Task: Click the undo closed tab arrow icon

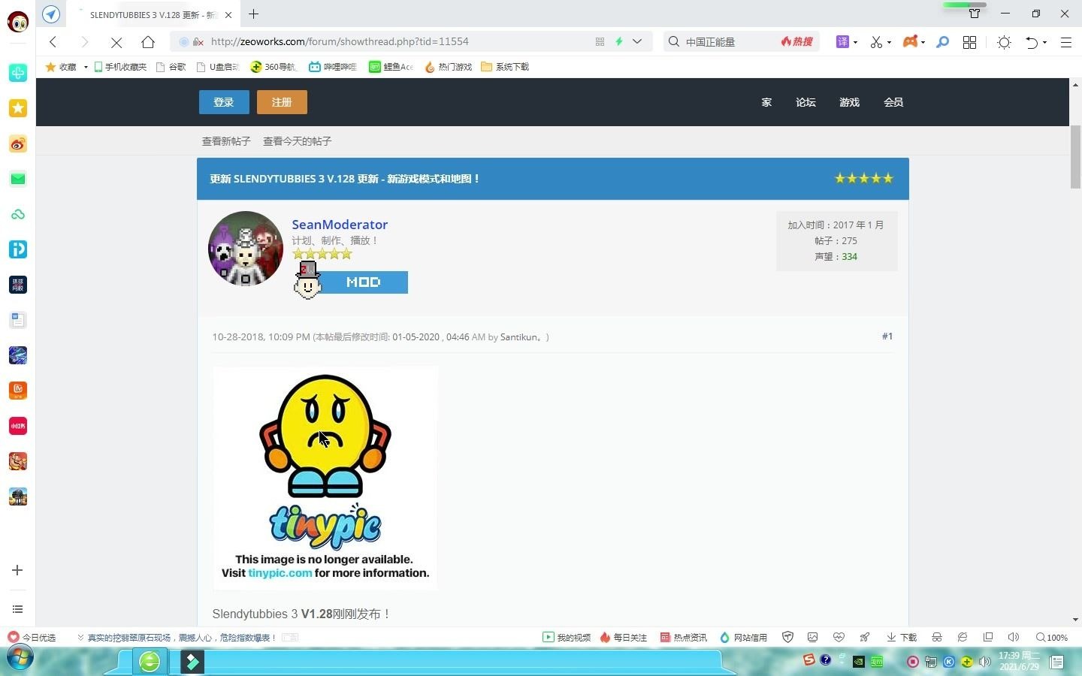Action: (x=1032, y=42)
